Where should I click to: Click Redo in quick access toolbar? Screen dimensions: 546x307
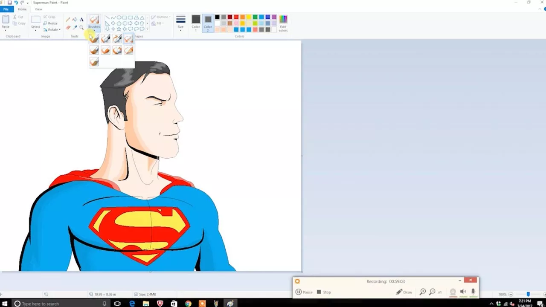(x=22, y=3)
